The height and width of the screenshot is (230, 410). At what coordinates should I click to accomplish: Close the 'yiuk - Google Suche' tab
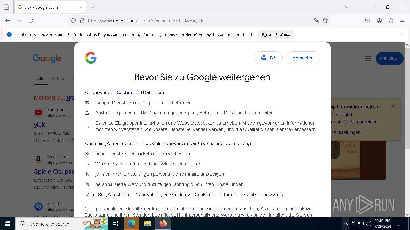(x=81, y=7)
